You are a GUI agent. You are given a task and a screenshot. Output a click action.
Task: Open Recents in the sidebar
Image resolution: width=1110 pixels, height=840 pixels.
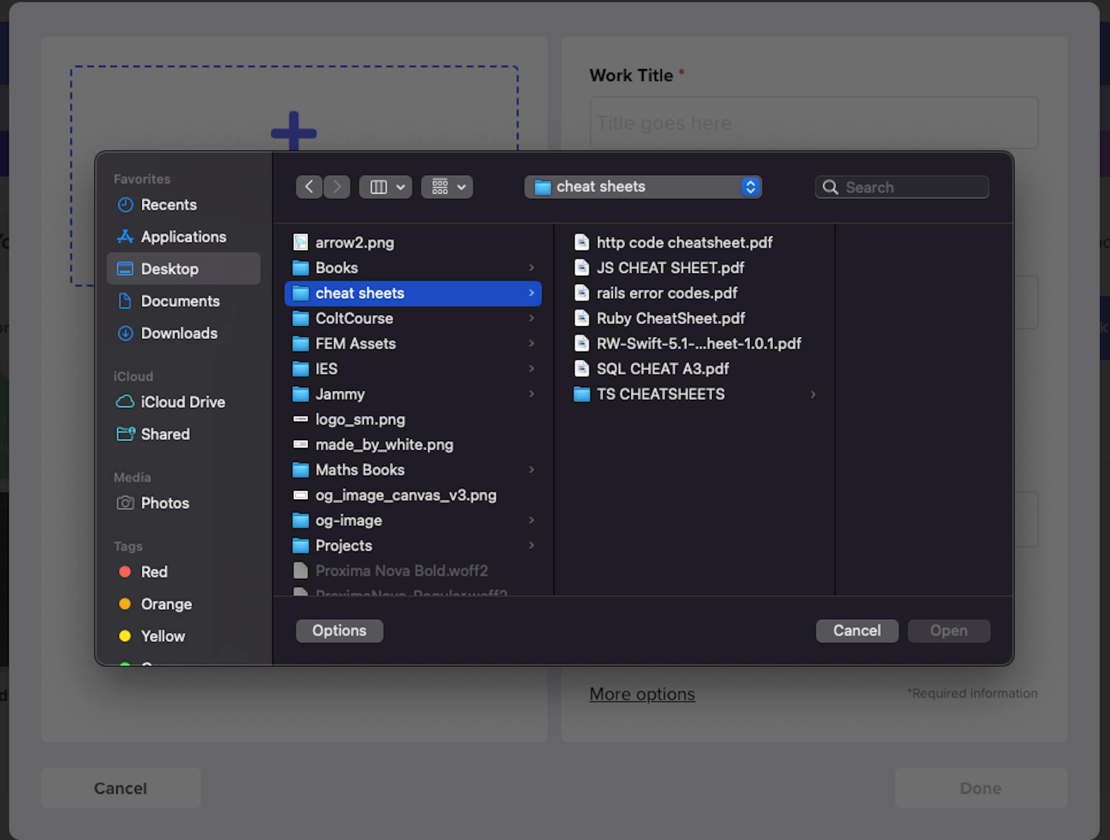click(168, 205)
